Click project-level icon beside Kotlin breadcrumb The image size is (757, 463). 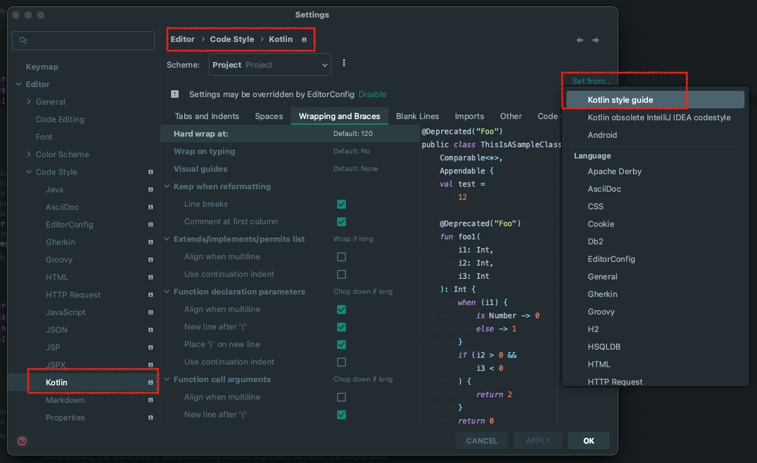tap(304, 39)
